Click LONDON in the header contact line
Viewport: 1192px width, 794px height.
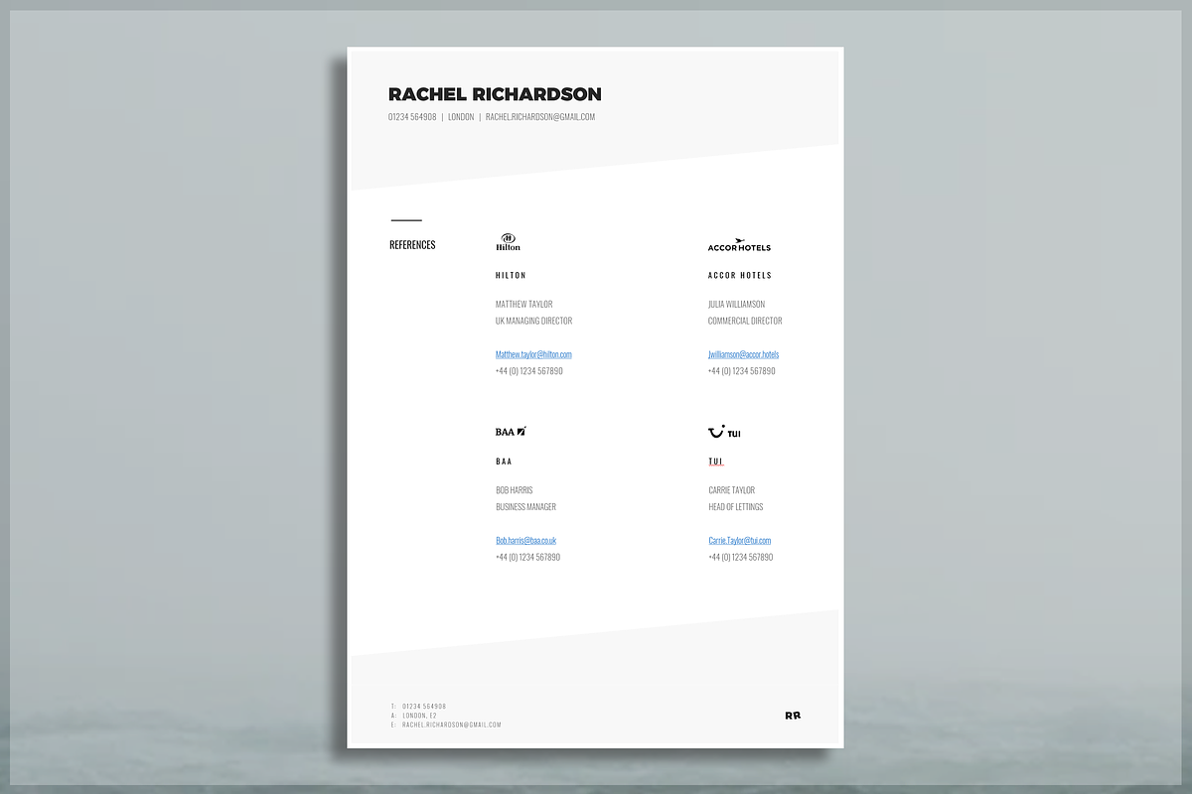461,117
